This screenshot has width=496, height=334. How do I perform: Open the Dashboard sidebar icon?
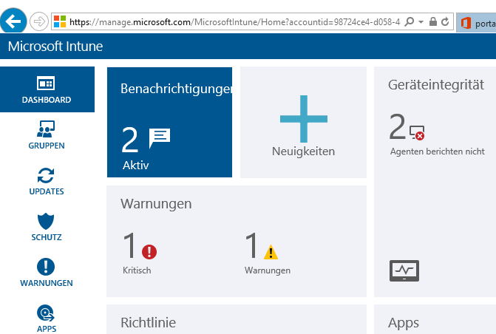pos(46,83)
